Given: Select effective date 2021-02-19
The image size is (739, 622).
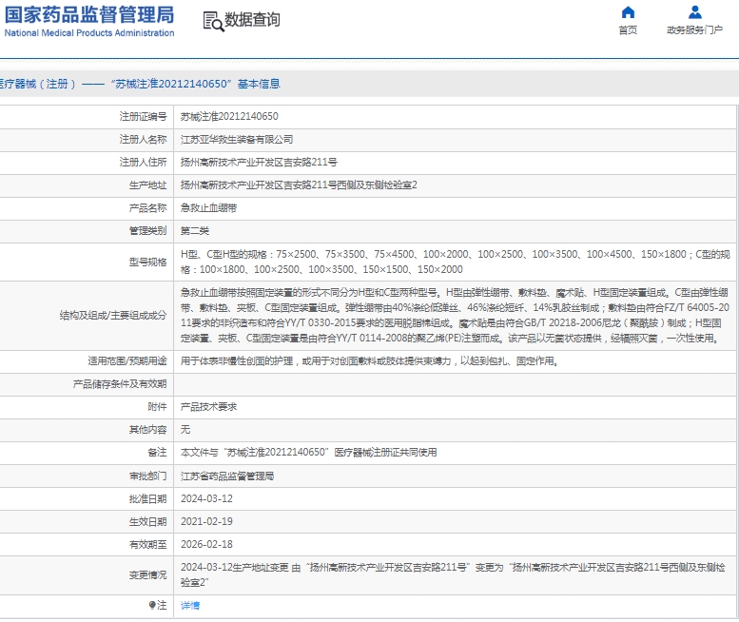Looking at the screenshot, I should (x=207, y=521).
